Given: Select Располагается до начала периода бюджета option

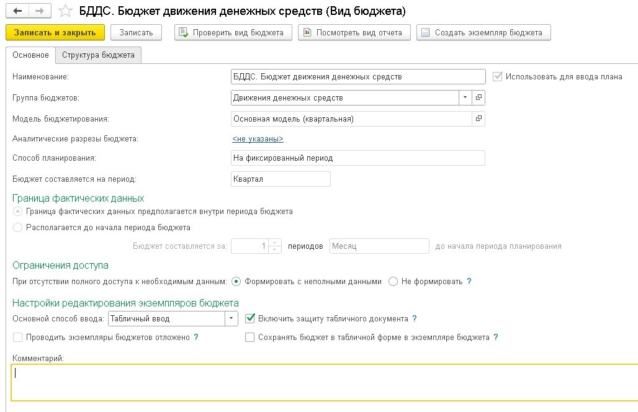Looking at the screenshot, I should pos(18,228).
